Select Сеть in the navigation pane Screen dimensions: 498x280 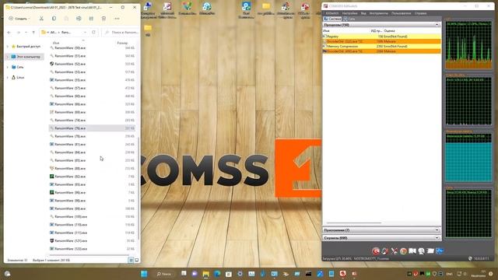pos(17,67)
